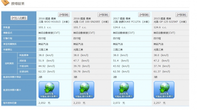The height and width of the screenshot is (110, 197).
Task: Click the 51.9 (km/l) test value
Action: tap(46, 61)
